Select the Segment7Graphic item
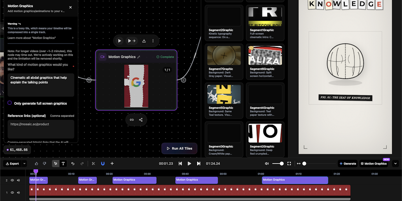Image resolution: width=402 pixels, height=201 pixels. point(224,60)
